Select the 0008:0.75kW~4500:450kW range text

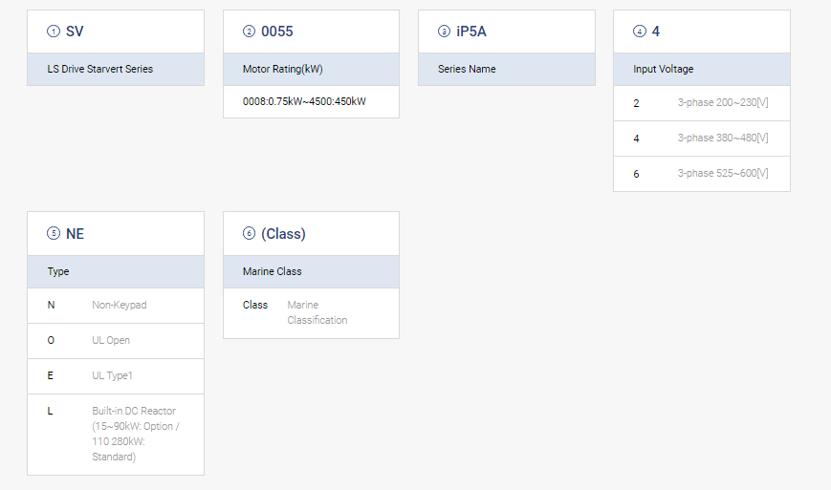point(304,101)
